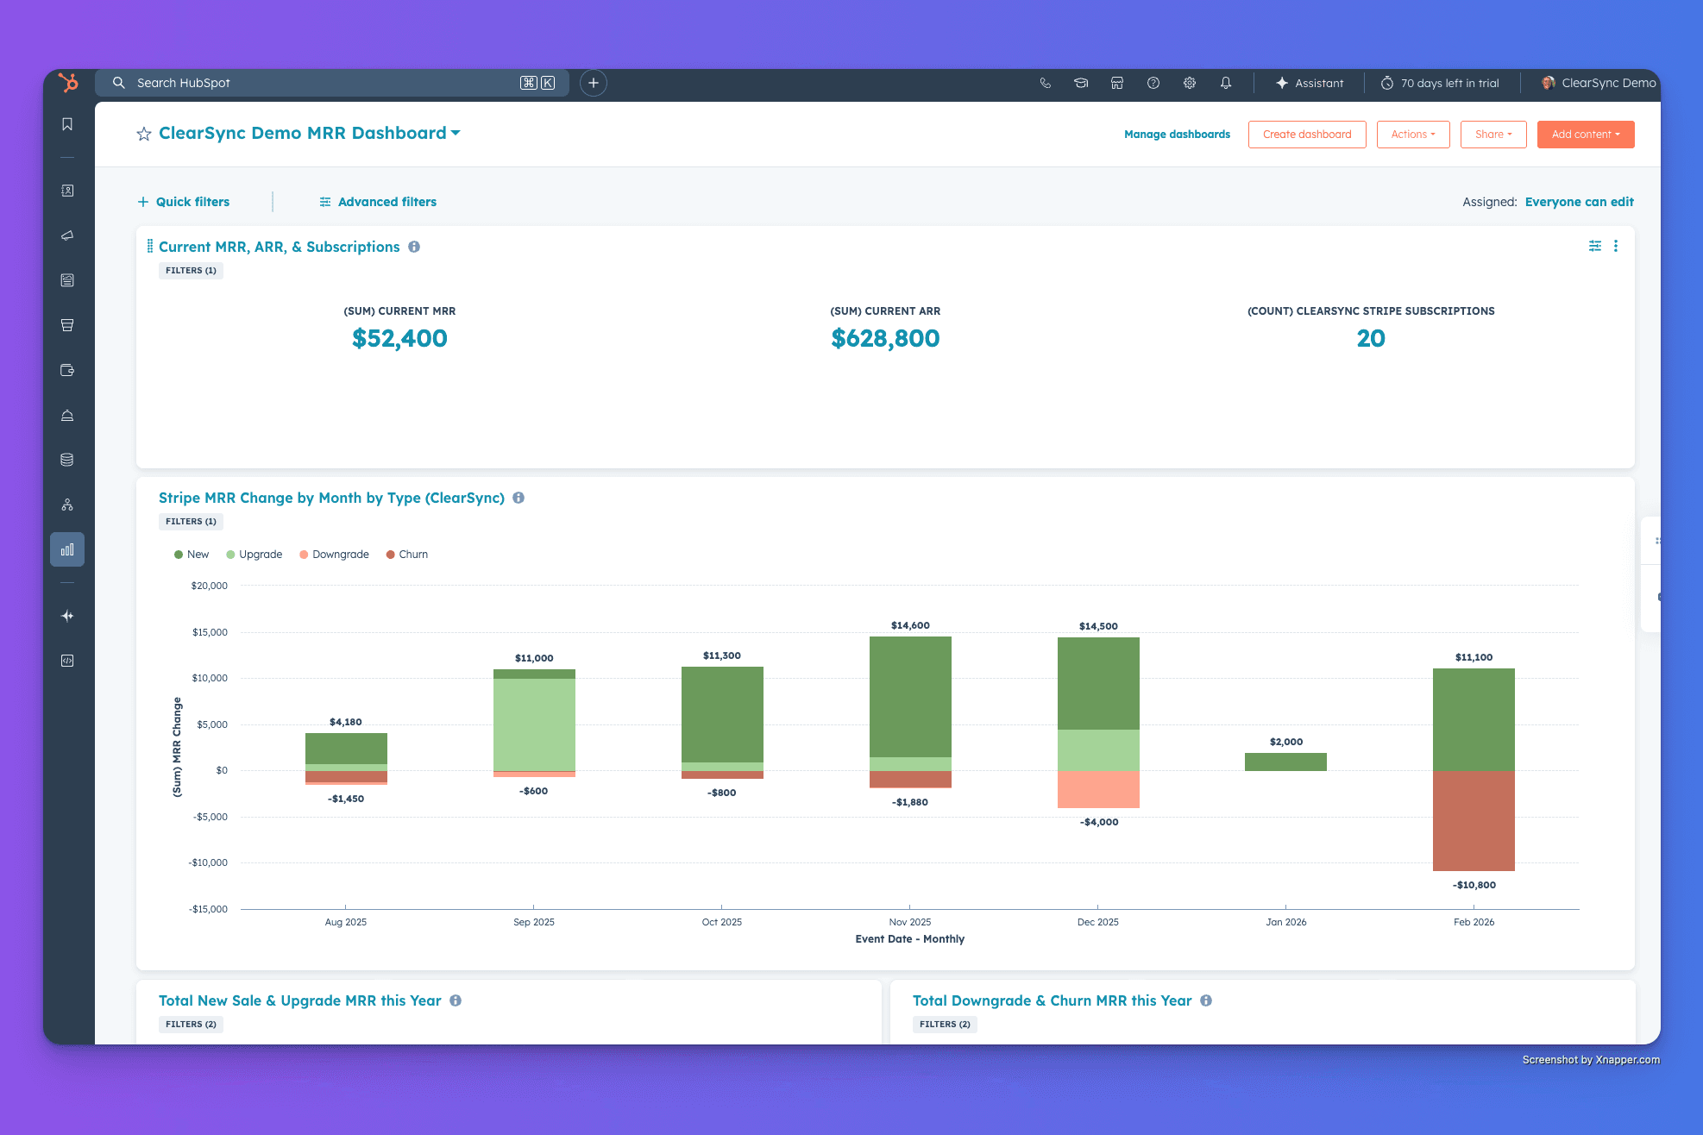Screen dimensions: 1703x1135
Task: Open HubSpot settings gear icon
Action: pyautogui.click(x=1190, y=83)
